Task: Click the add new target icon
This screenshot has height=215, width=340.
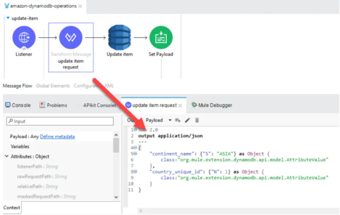Action: 178,120
